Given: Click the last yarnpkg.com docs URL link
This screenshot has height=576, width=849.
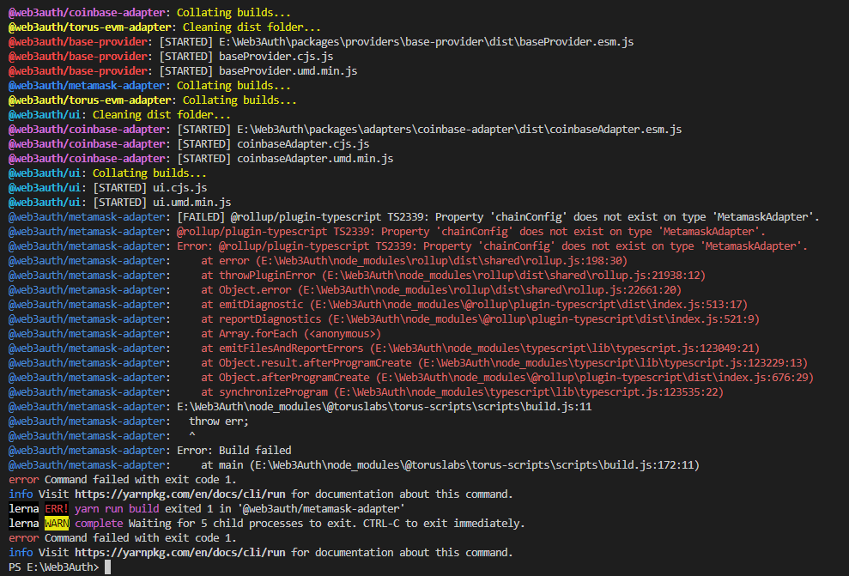Looking at the screenshot, I should 179,552.
